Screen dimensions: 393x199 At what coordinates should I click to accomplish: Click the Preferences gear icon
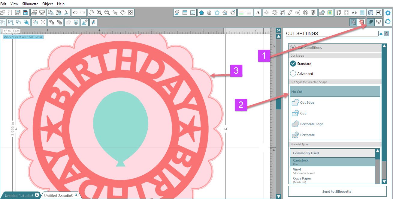click(388, 13)
